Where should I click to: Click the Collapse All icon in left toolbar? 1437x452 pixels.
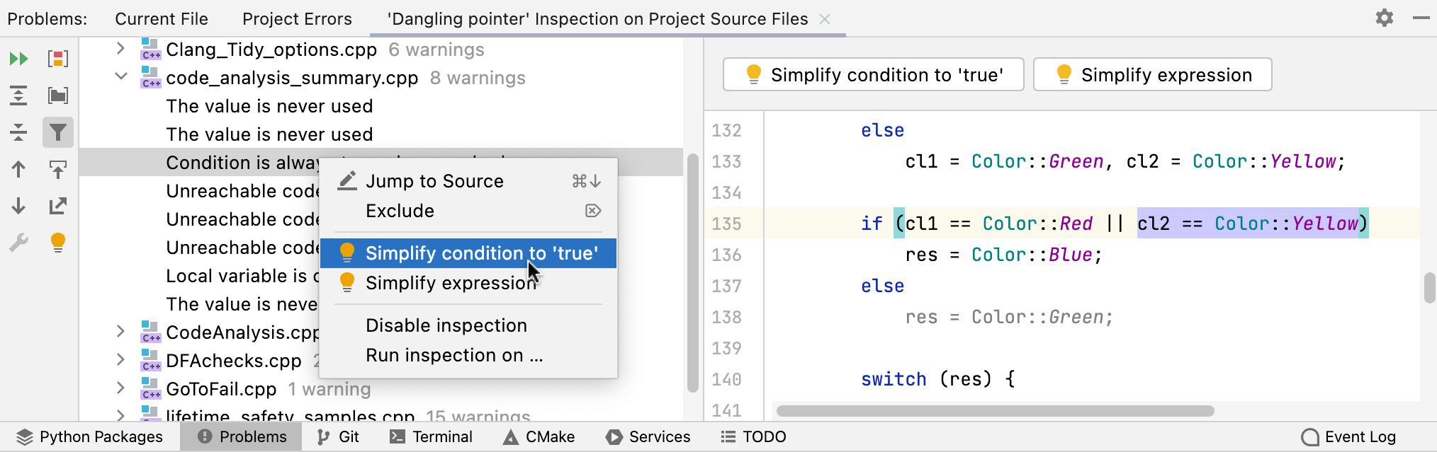[x=19, y=132]
